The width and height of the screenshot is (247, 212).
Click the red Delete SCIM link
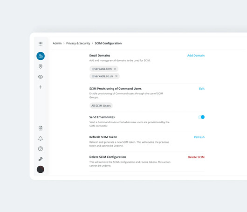point(196,157)
